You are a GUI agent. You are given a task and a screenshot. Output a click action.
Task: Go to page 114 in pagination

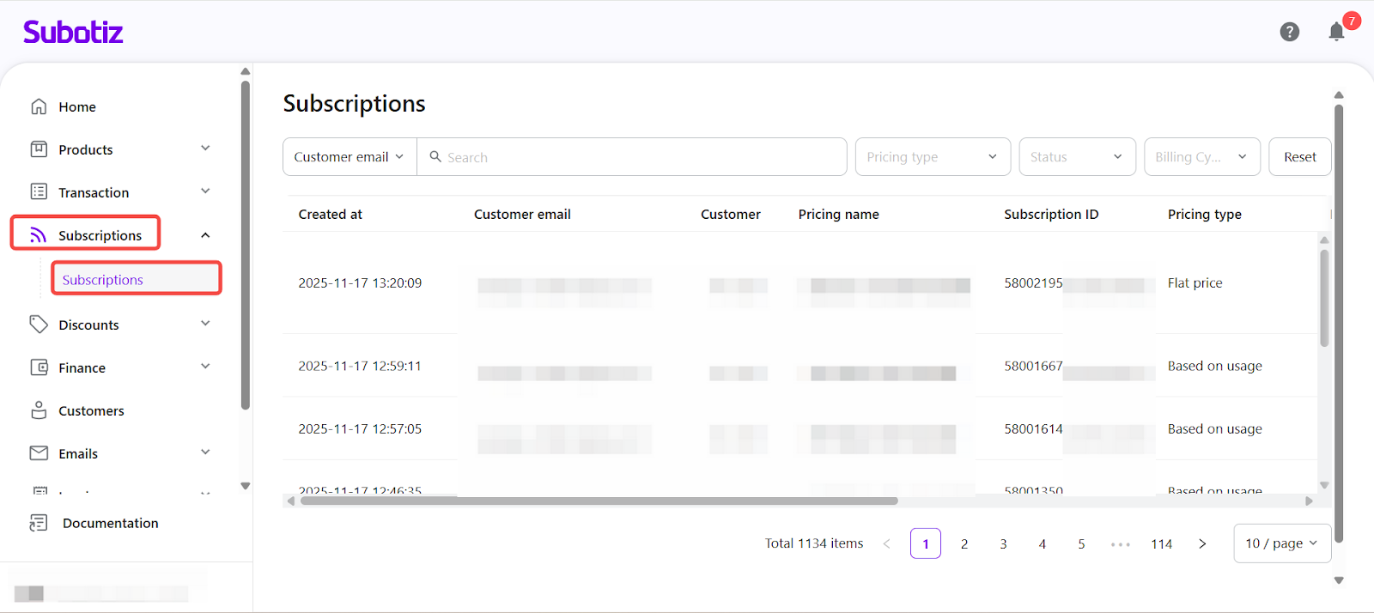point(1161,544)
